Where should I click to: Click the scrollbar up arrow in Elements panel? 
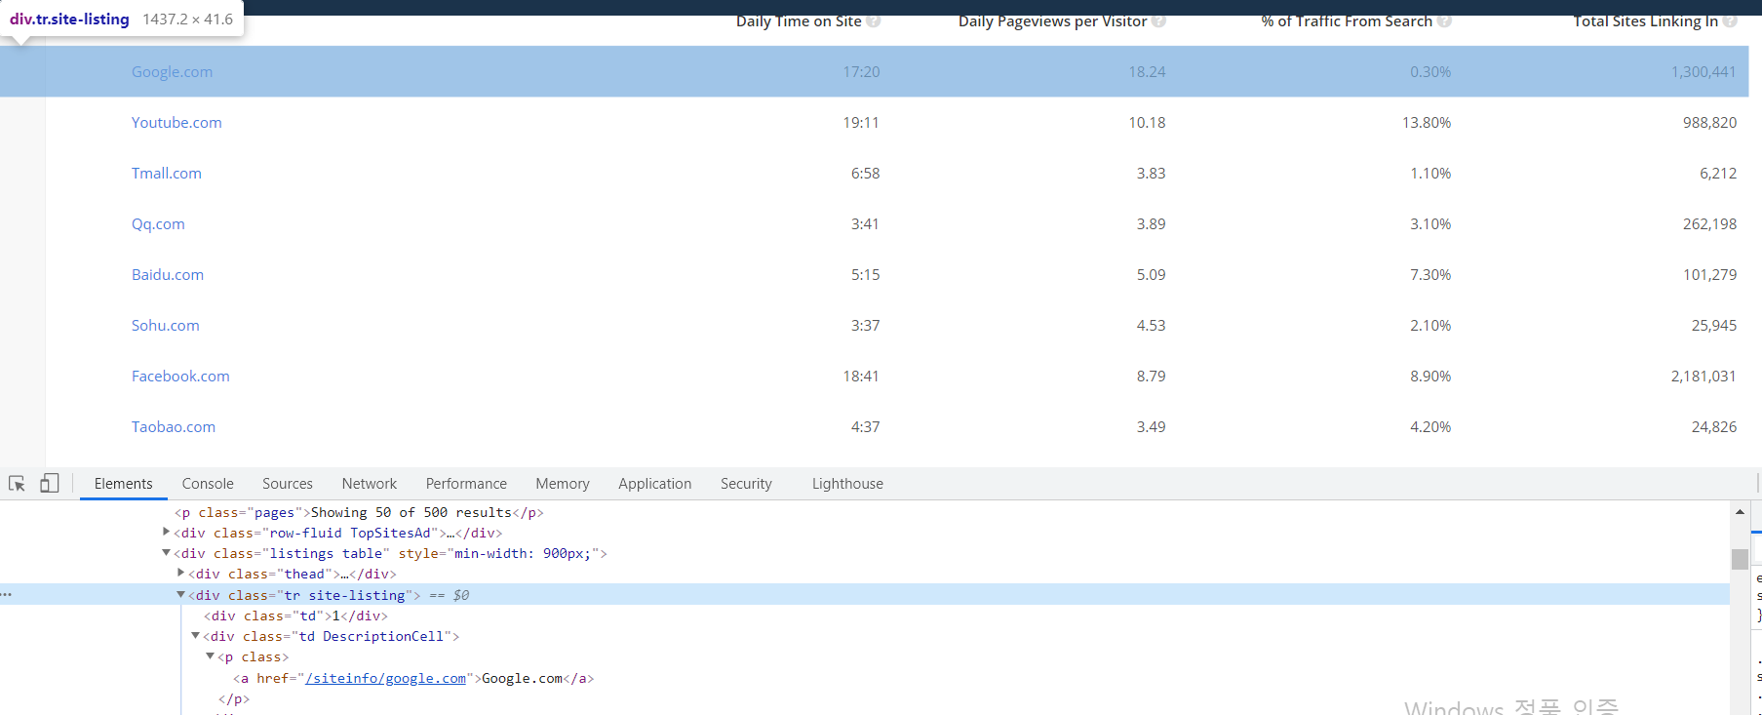1740,511
